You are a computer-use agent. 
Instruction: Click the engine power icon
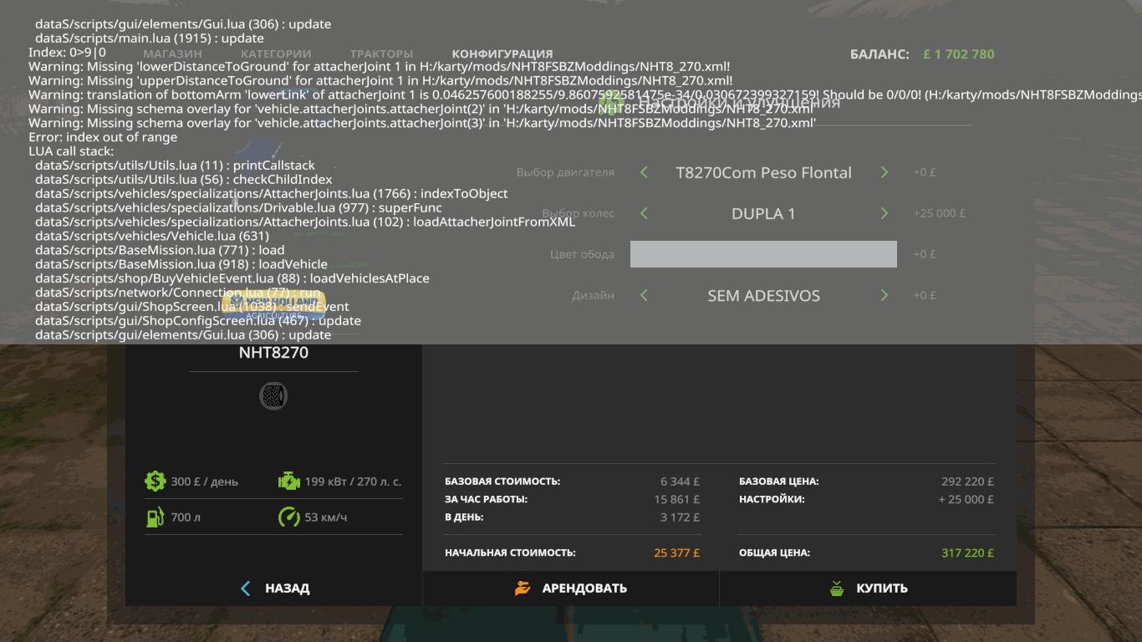pyautogui.click(x=288, y=481)
